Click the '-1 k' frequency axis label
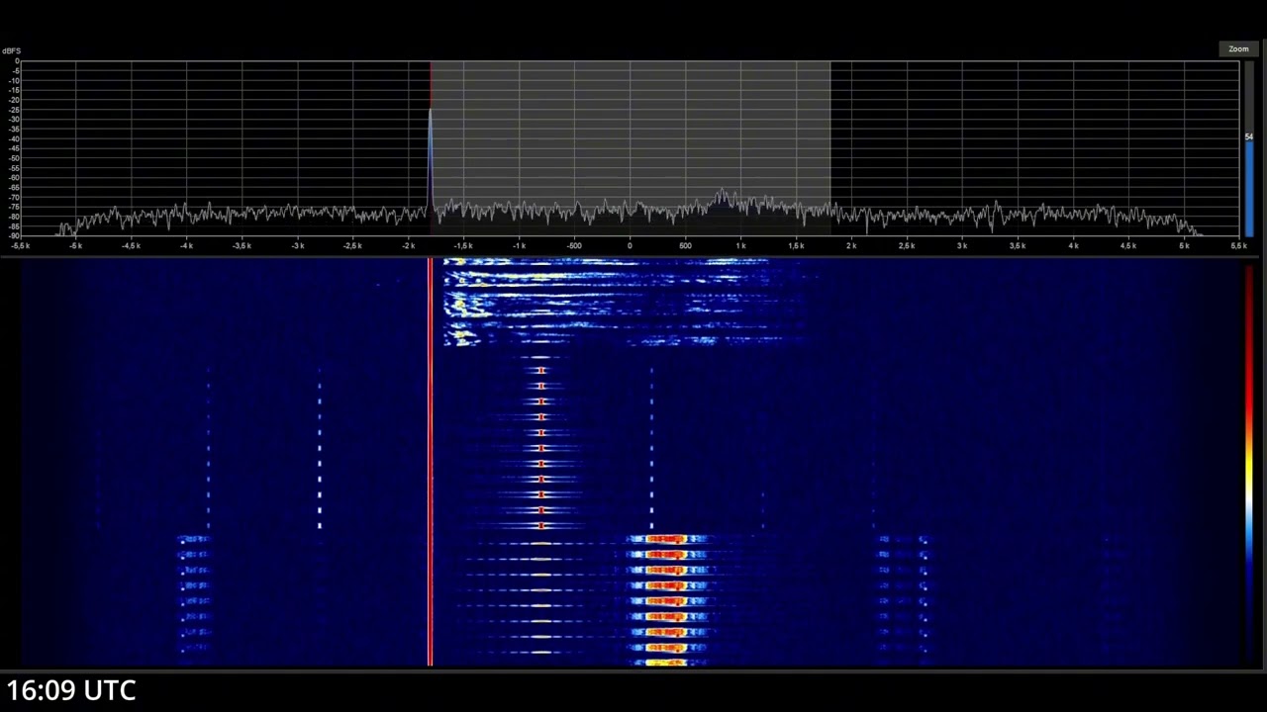1267x712 pixels. click(x=519, y=245)
